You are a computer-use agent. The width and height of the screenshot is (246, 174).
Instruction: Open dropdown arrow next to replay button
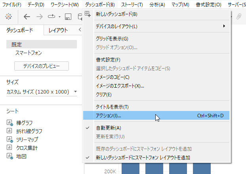(59, 17)
